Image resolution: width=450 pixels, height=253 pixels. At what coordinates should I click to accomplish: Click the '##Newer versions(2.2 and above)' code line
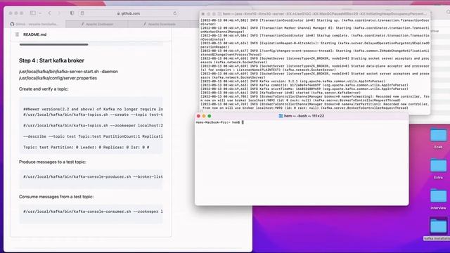coord(93,109)
